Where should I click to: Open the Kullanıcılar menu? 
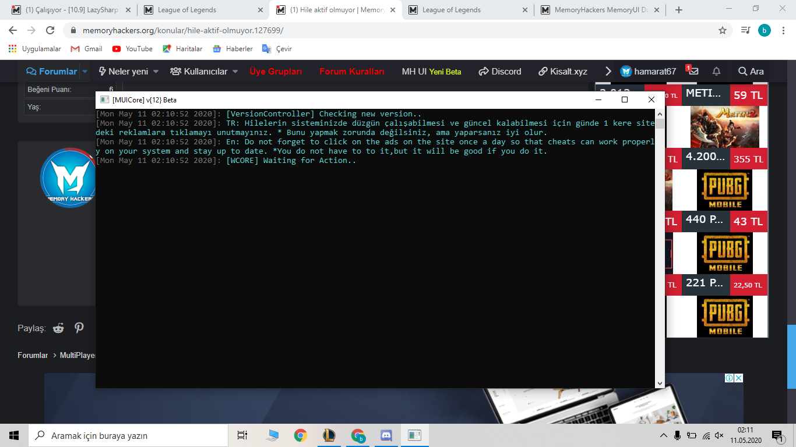[x=199, y=72]
